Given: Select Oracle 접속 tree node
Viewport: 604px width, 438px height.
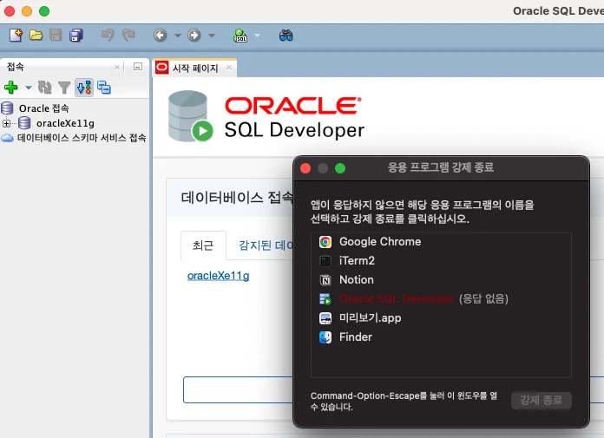Looking at the screenshot, I should click(44, 108).
